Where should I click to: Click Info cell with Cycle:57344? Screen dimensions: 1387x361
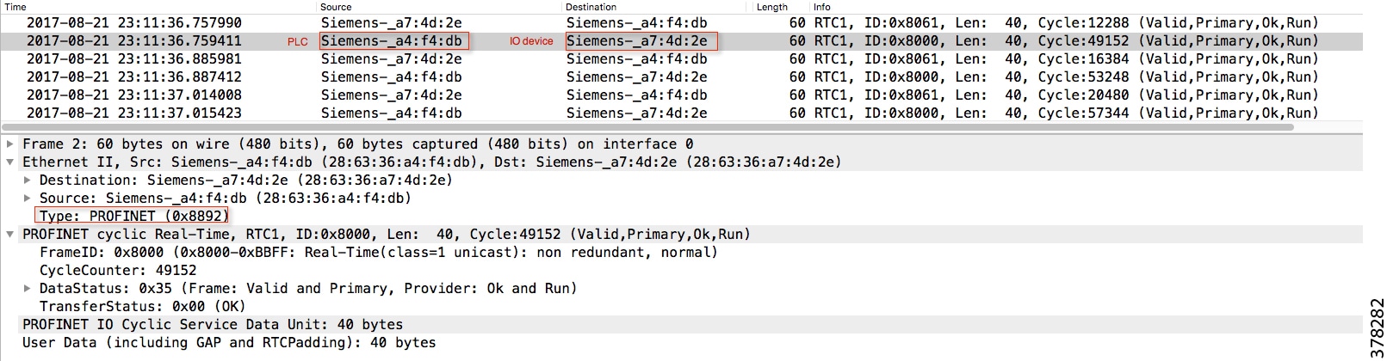tap(1066, 113)
